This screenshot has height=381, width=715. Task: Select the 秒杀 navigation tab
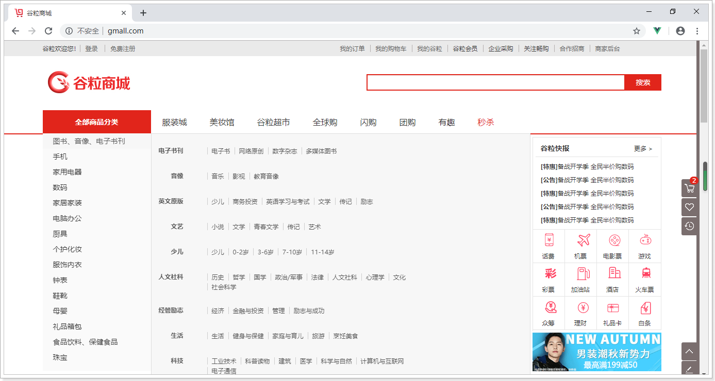coord(486,122)
